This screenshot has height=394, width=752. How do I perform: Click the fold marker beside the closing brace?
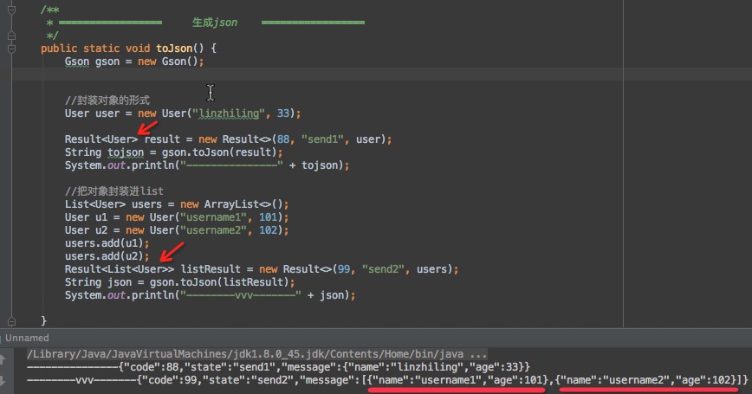[11, 320]
